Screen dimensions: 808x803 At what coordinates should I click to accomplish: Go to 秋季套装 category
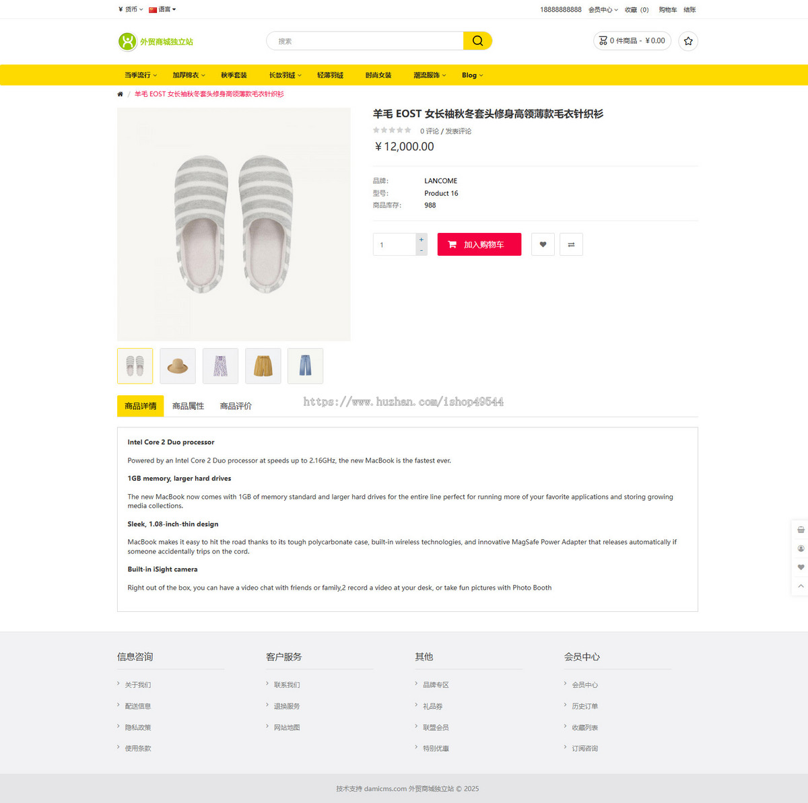(x=234, y=75)
